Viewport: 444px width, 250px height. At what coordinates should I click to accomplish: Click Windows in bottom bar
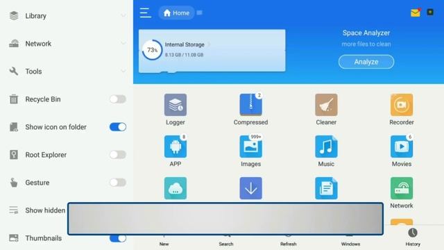[350, 244]
